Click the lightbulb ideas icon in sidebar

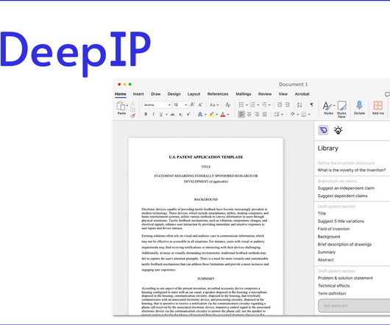pos(338,130)
